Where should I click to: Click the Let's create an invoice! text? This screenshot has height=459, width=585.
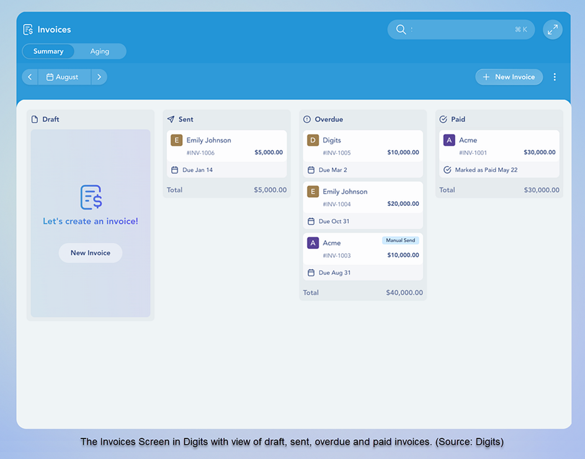[x=91, y=221]
